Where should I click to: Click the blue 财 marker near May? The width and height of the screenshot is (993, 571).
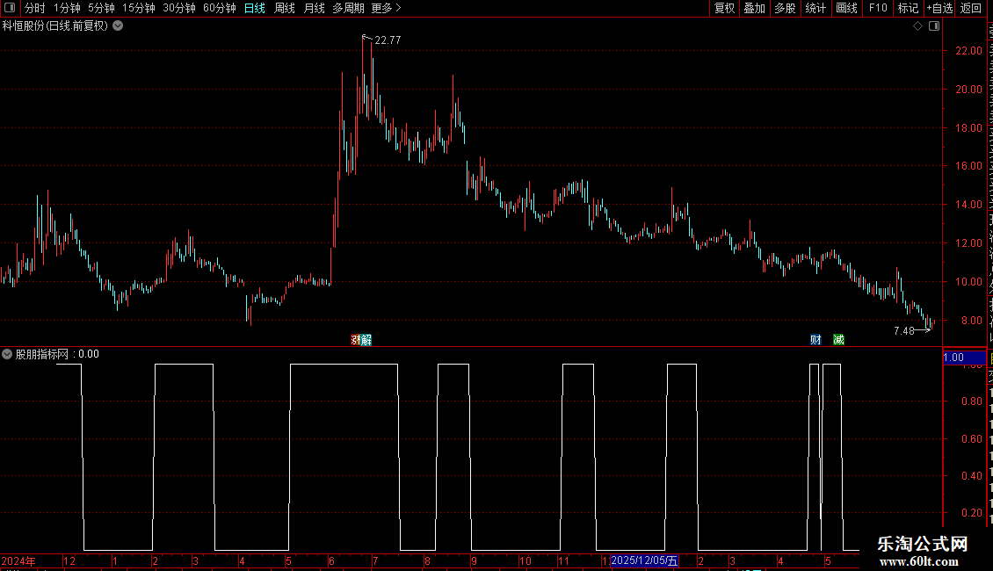(x=815, y=340)
